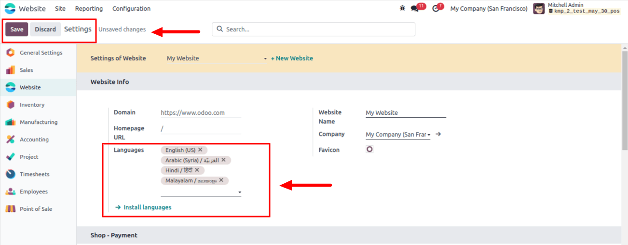
Task: Select the Sales sidebar icon
Action: coord(11,70)
